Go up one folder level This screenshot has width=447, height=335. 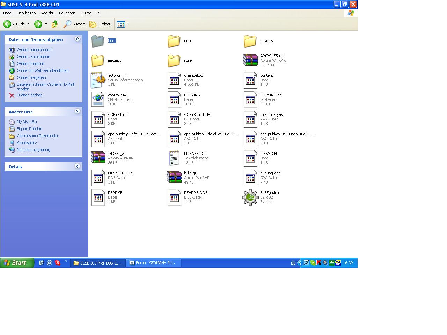coord(55,24)
